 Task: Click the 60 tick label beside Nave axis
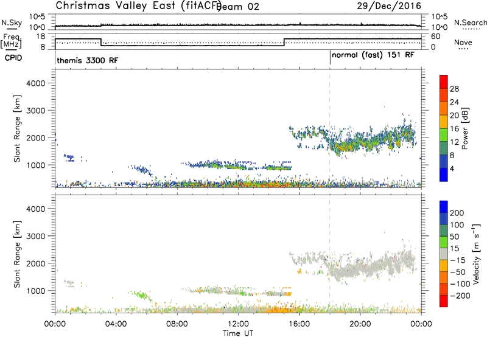coord(436,36)
